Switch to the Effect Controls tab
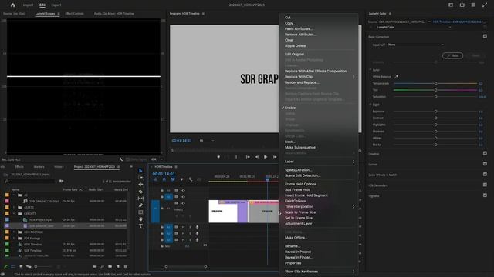Image resolution: width=494 pixels, height=277 pixels. [74, 14]
